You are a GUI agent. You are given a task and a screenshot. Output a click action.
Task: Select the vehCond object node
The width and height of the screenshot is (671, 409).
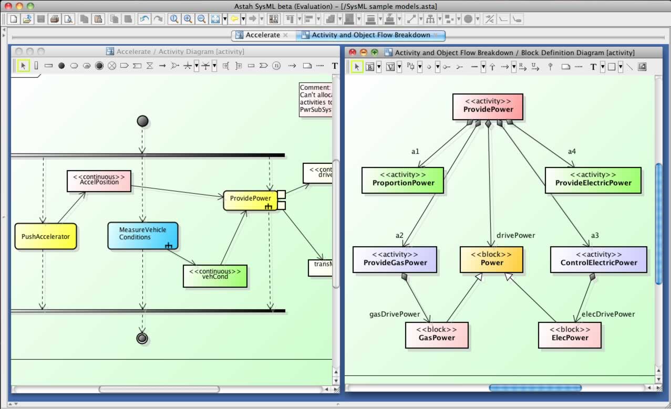click(215, 276)
